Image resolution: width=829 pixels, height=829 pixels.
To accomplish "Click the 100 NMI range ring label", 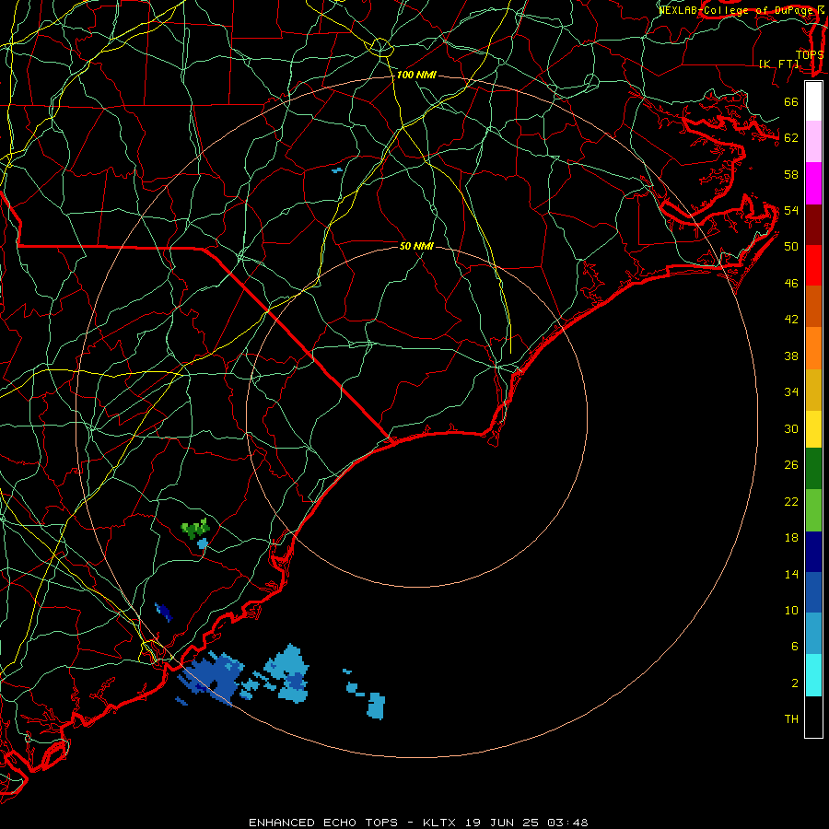I will [416, 75].
